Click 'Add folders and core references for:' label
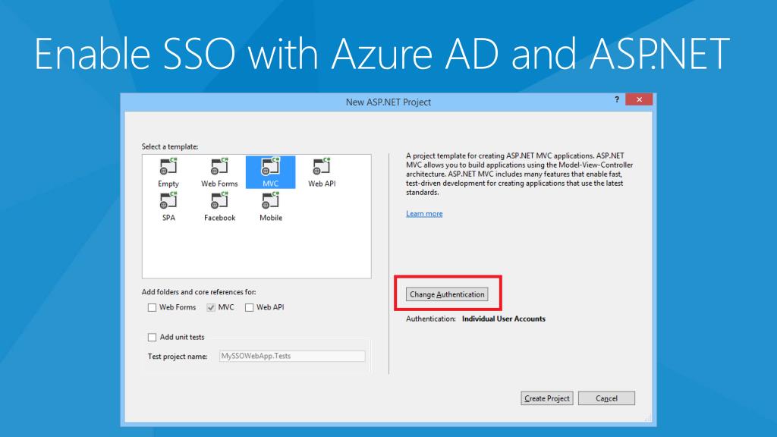 199,292
